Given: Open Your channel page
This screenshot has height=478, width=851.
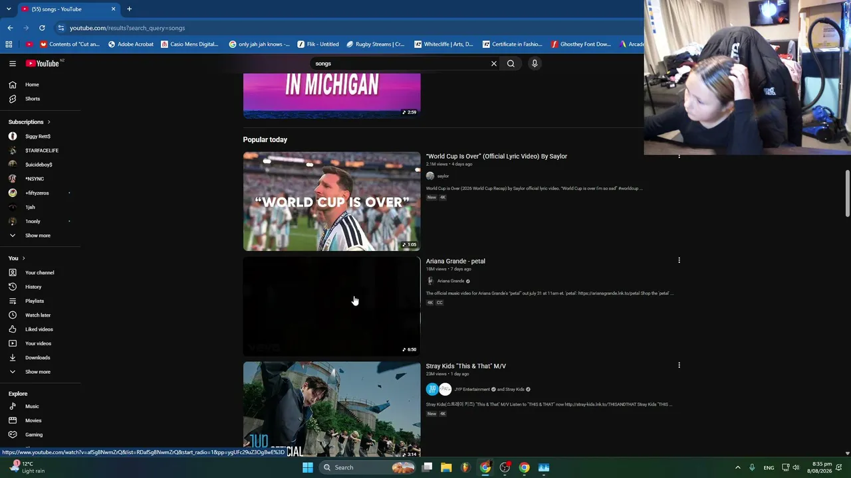Looking at the screenshot, I should click(41, 273).
